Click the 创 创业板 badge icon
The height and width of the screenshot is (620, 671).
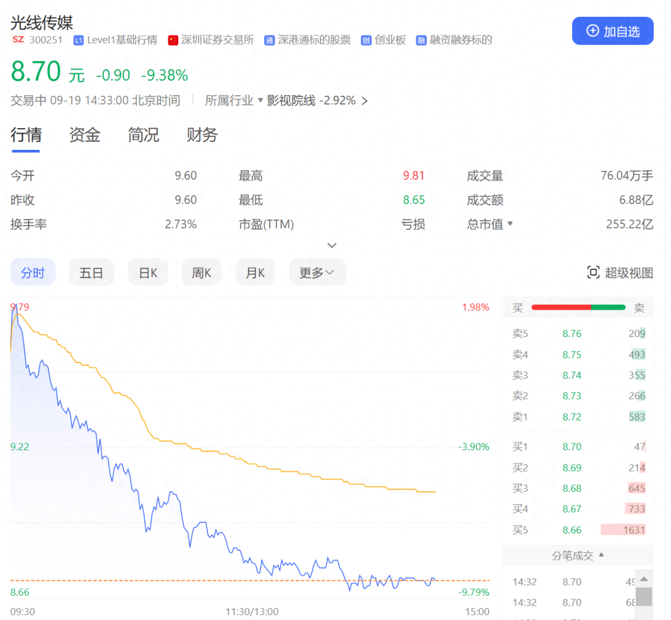(x=366, y=40)
